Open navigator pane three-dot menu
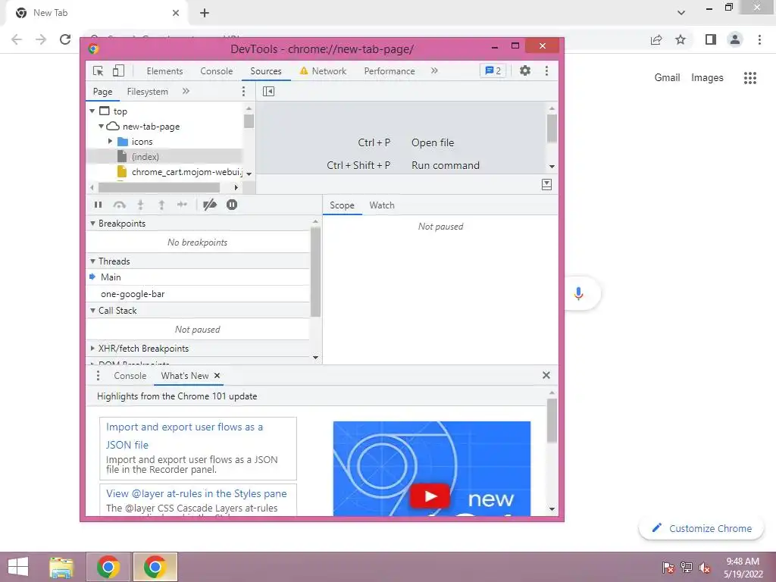The width and height of the screenshot is (776, 582). pos(243,91)
